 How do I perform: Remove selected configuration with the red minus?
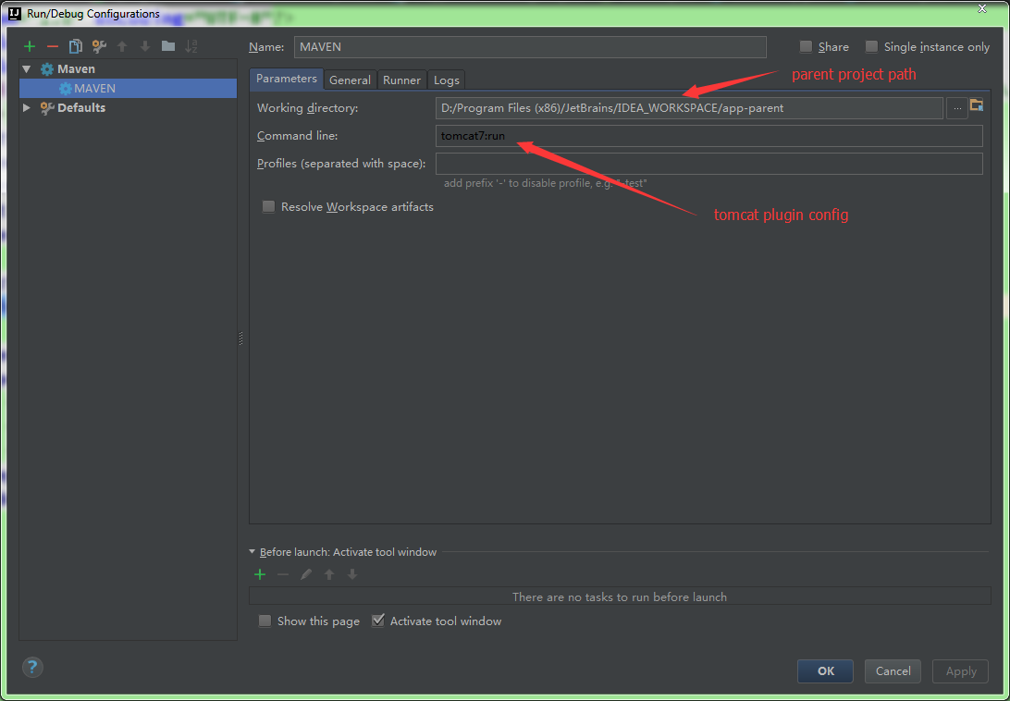[52, 46]
